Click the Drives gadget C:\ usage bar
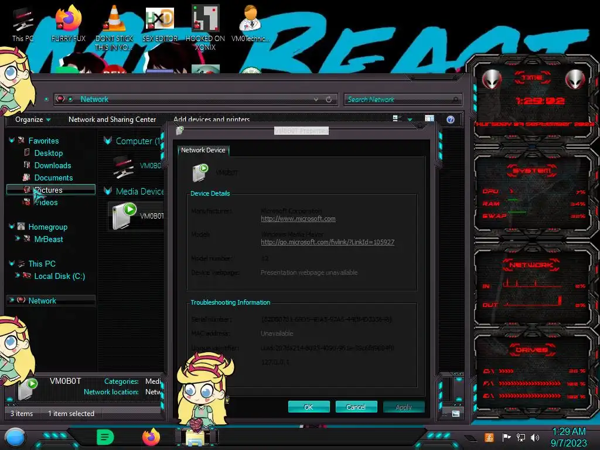This screenshot has height=450, width=600. (506, 371)
